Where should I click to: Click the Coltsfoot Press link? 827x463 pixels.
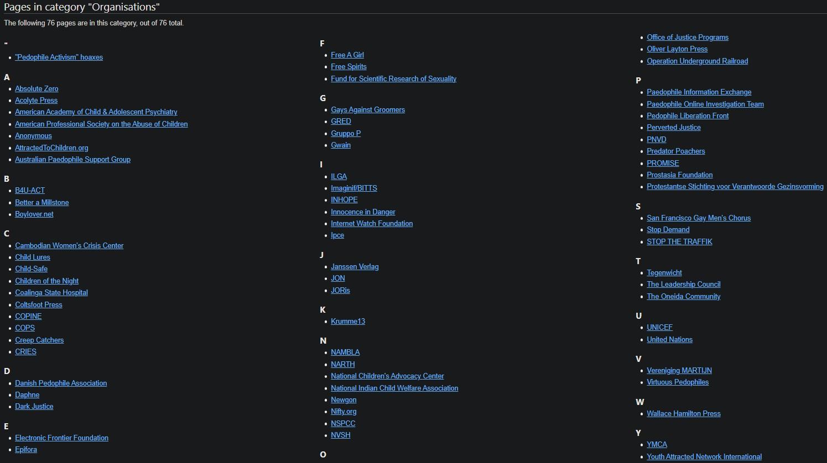point(39,304)
